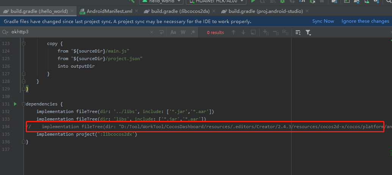The height and width of the screenshot is (175, 392).
Task: Click the Gradle files changed notification text
Action: [x=127, y=22]
